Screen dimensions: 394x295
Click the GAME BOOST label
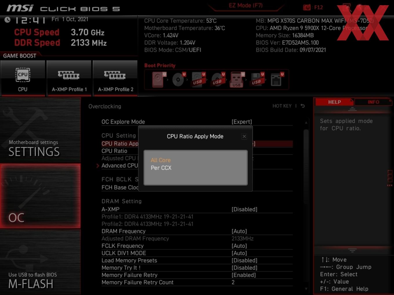coord(20,56)
